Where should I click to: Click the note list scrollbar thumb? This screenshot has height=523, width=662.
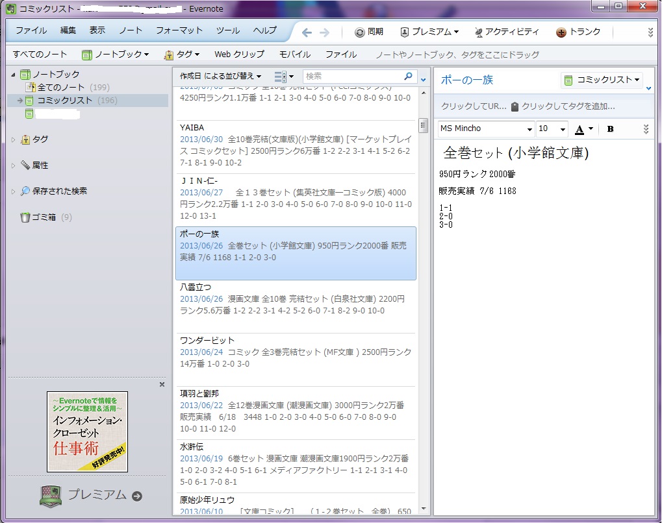423,126
